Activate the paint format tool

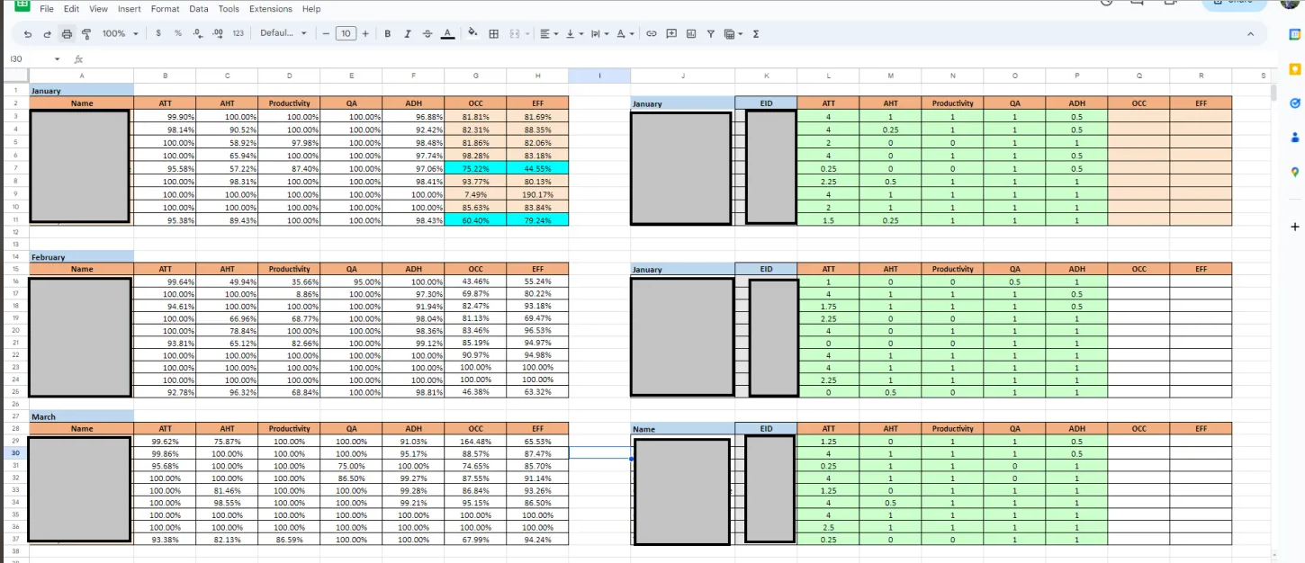coord(86,33)
